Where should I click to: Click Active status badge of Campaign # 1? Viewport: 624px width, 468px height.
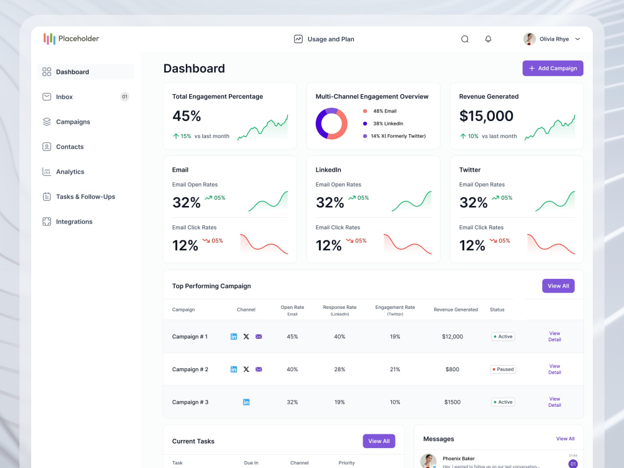(503, 336)
